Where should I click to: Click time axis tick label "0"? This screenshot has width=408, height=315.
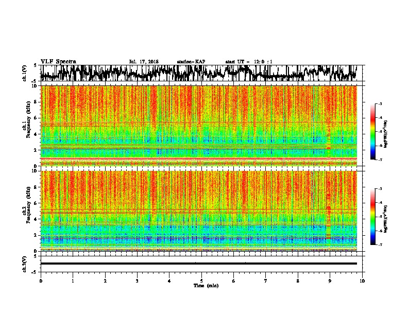[41, 281]
